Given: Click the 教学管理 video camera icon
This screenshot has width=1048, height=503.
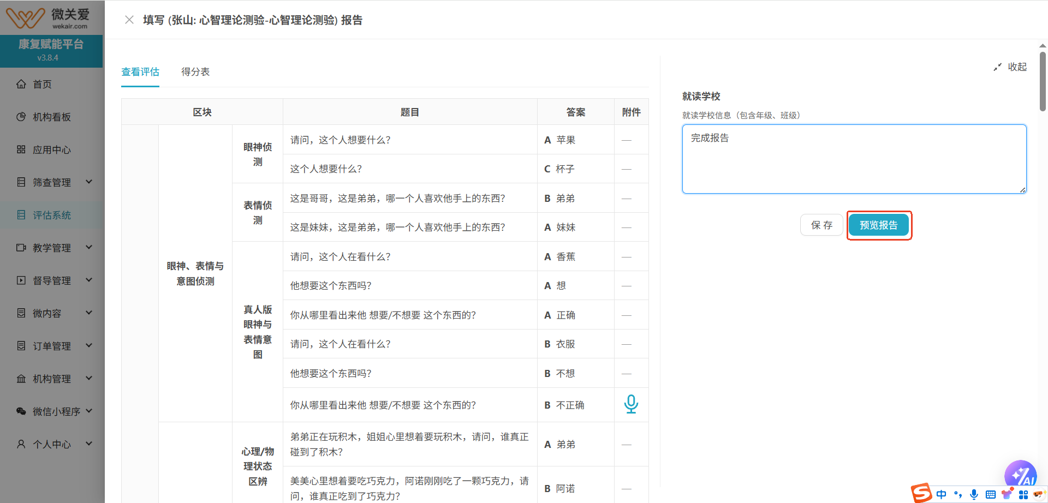Looking at the screenshot, I should [x=21, y=248].
